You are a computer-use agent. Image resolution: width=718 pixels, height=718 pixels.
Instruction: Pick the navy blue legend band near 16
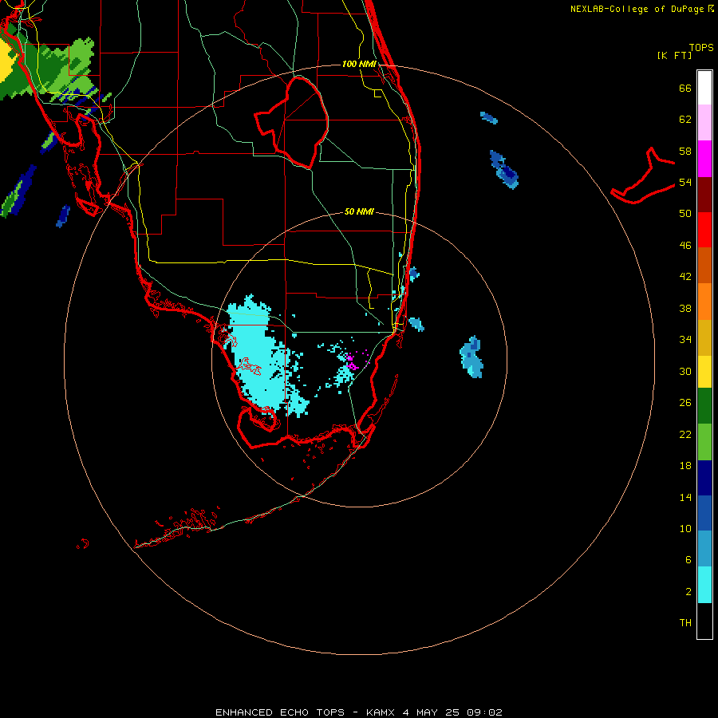[x=704, y=478]
